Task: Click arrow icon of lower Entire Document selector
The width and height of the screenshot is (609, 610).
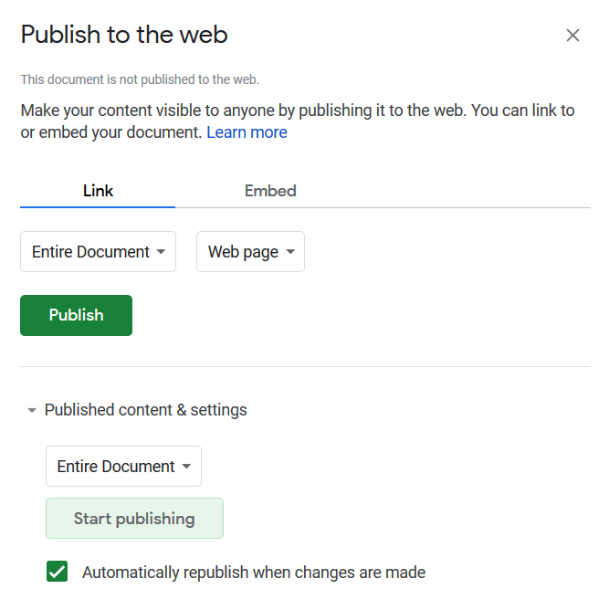Action: pyautogui.click(x=186, y=466)
